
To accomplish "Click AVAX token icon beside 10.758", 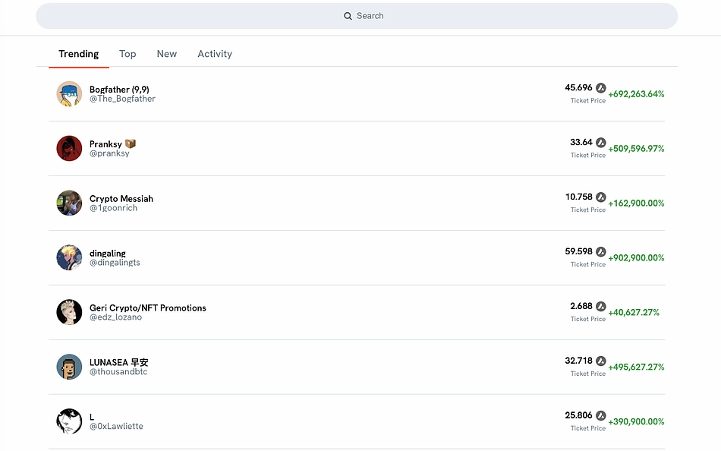I will point(600,197).
